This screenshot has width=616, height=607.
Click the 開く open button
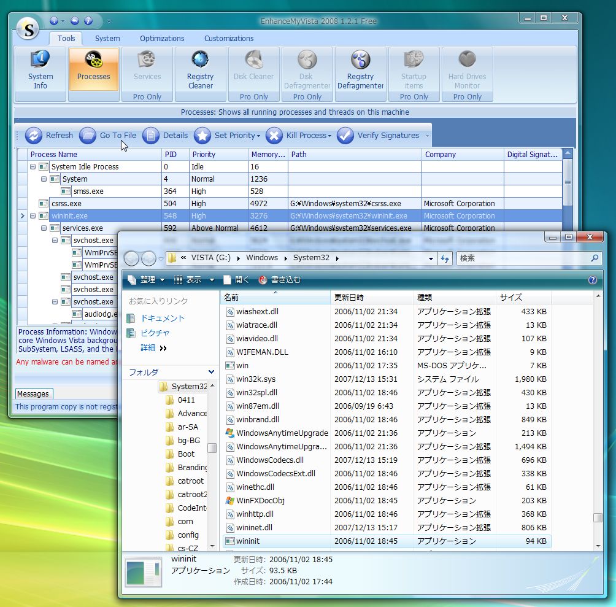[236, 280]
